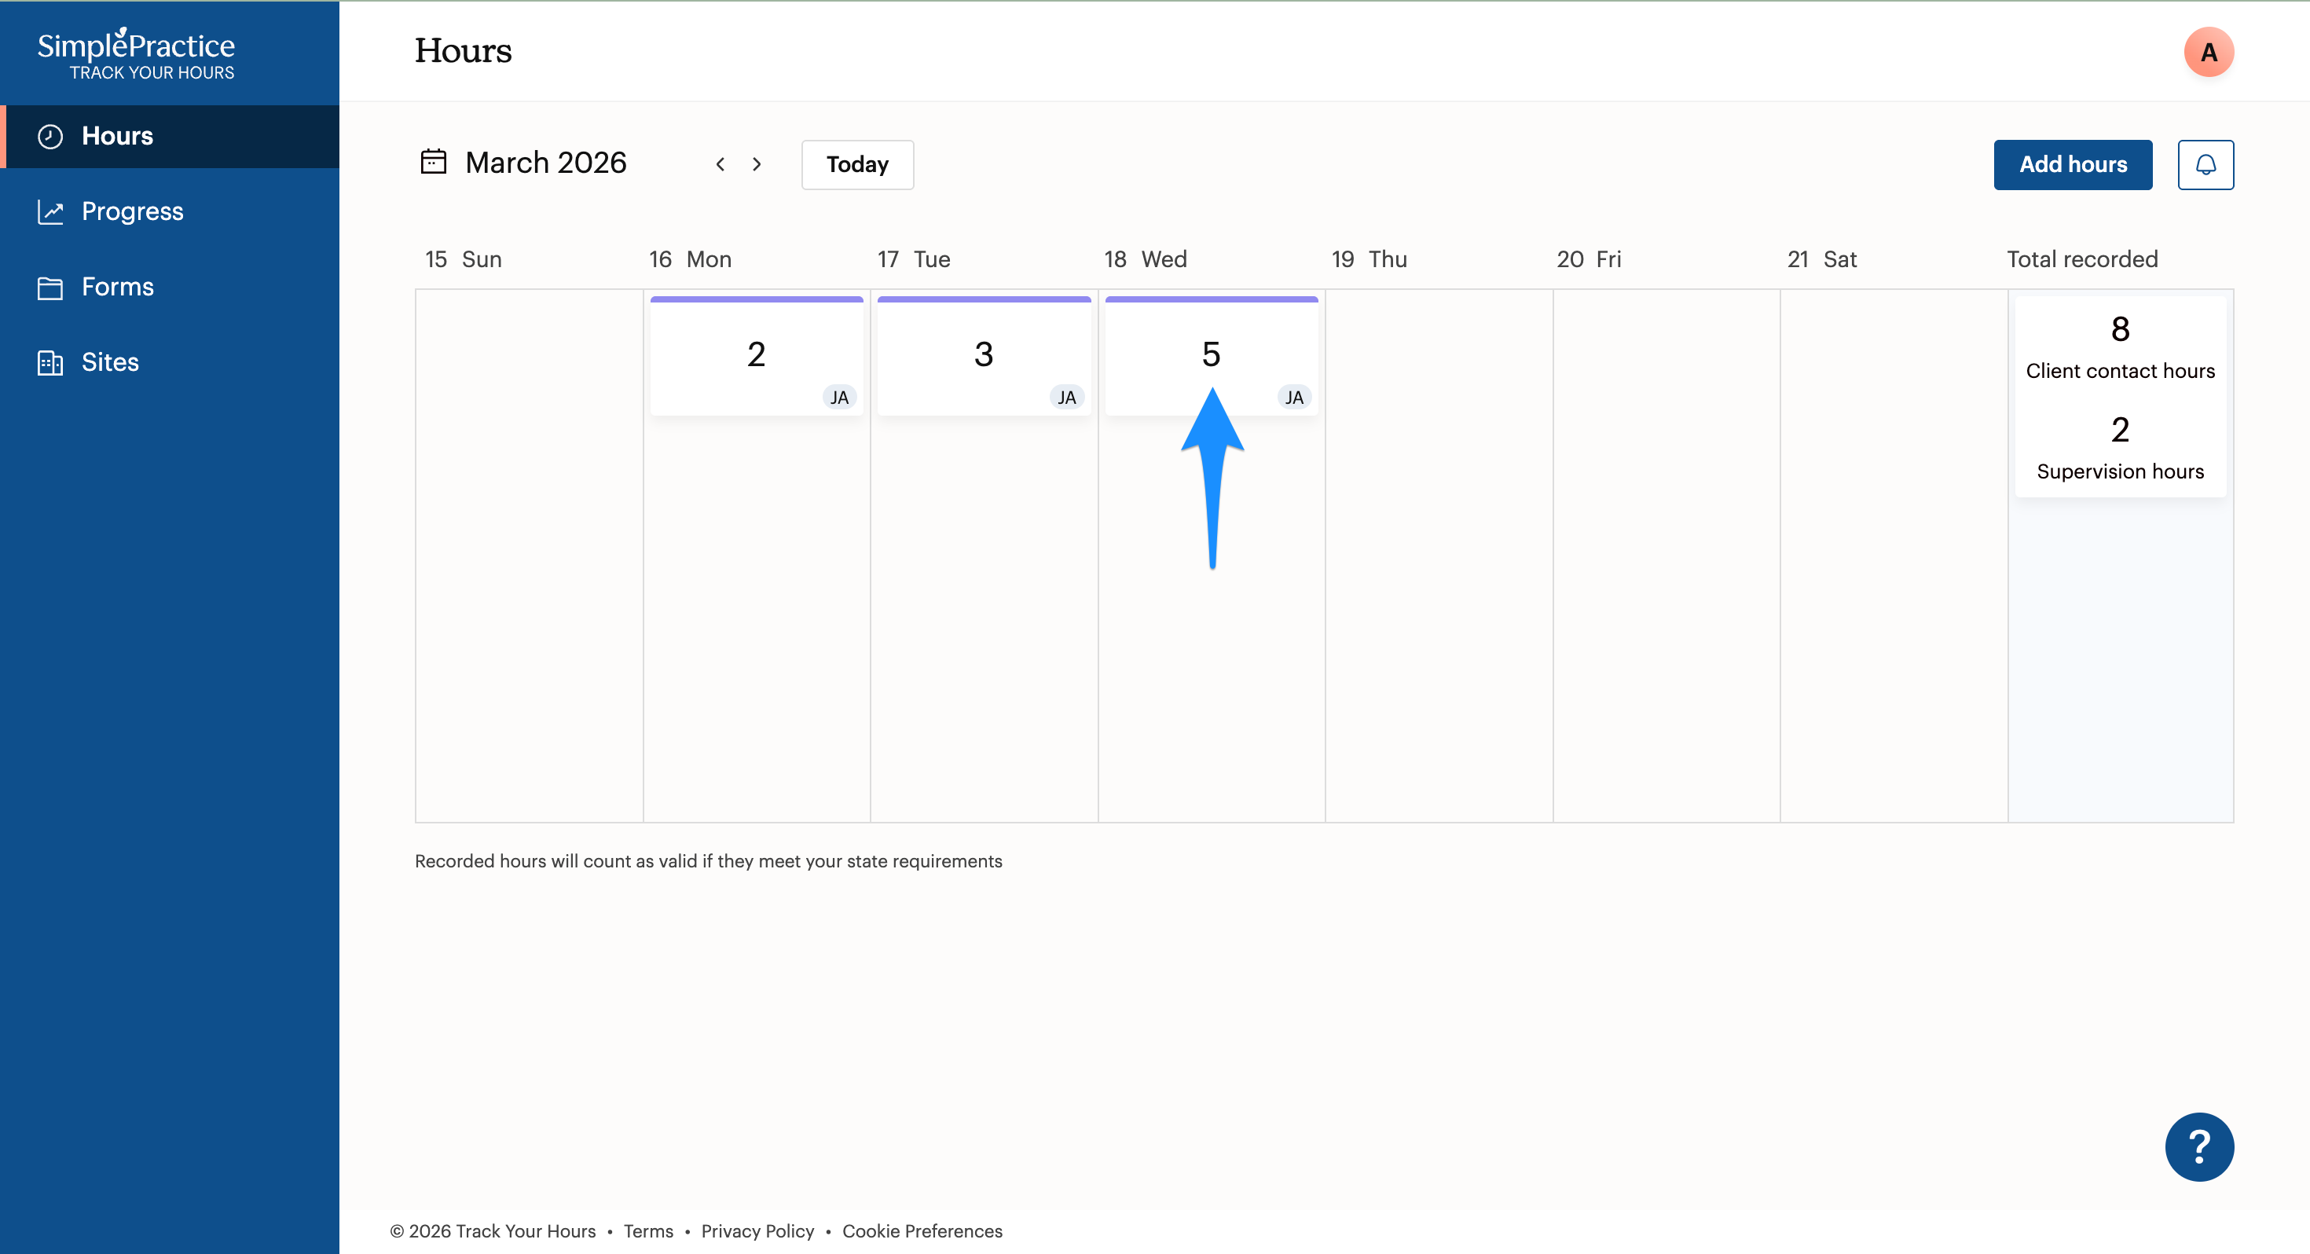Open the Sites sidebar item
Image resolution: width=2310 pixels, height=1254 pixels.
[x=170, y=362]
